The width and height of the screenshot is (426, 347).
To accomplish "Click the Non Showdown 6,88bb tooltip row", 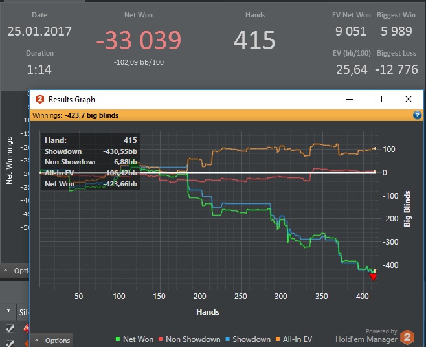I will 91,162.
